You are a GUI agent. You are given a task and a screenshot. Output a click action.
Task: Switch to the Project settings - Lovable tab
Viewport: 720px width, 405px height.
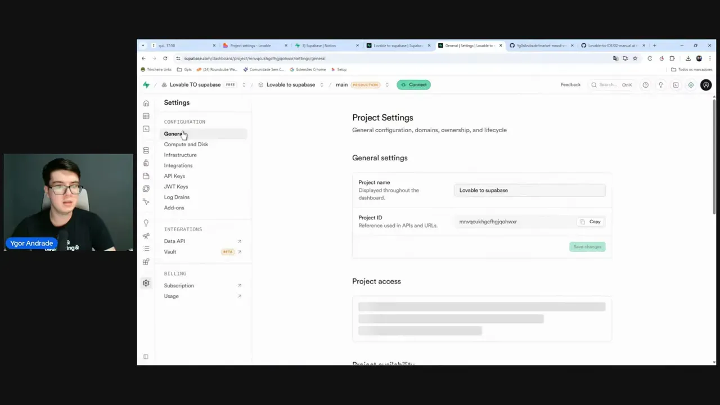(x=254, y=46)
